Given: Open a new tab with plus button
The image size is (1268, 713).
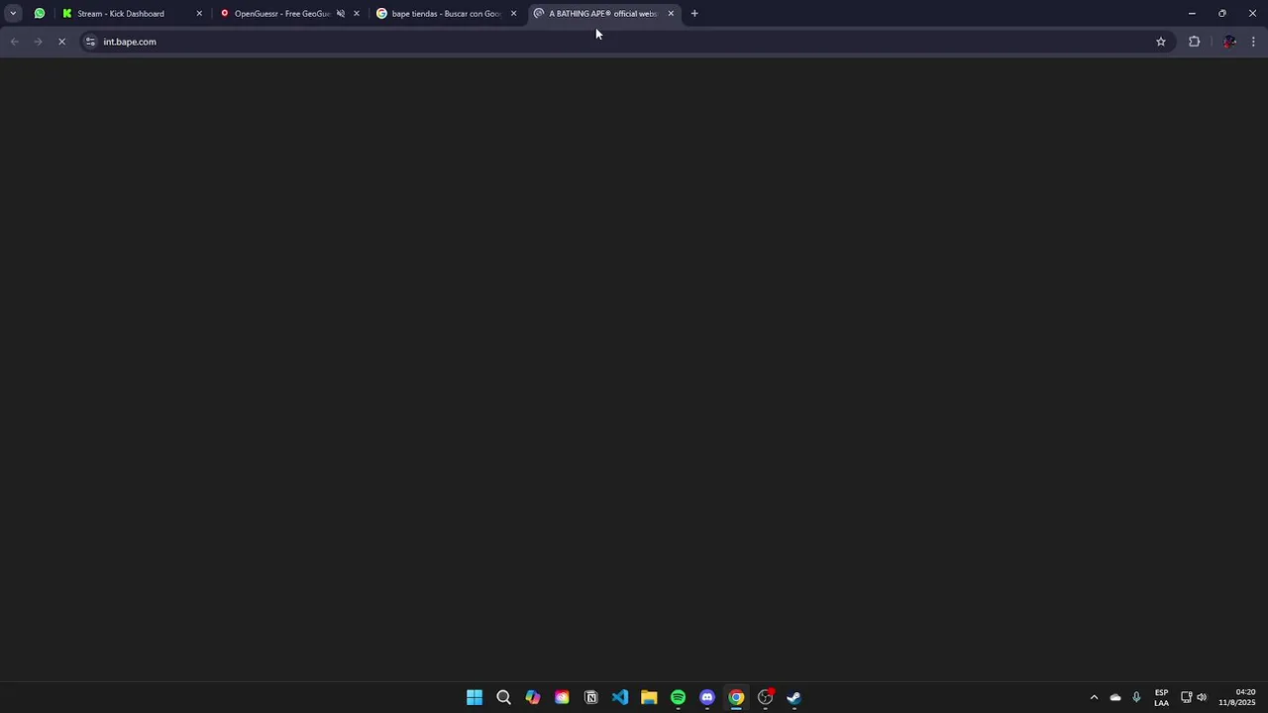Looking at the screenshot, I should point(694,14).
